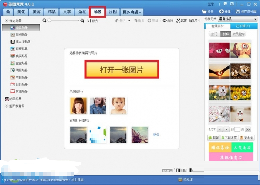Select the 热门 filter toggle

point(214,34)
